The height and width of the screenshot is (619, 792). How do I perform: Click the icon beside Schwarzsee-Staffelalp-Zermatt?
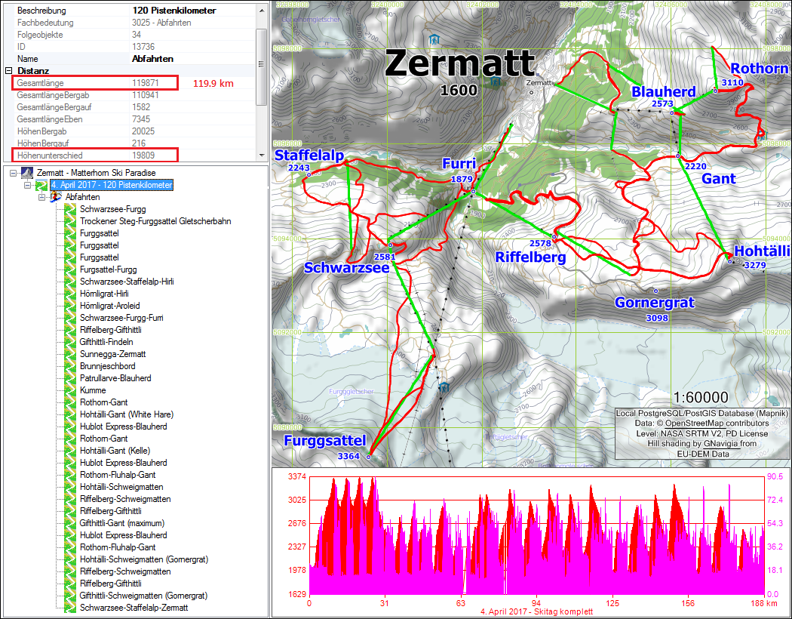[x=69, y=608]
